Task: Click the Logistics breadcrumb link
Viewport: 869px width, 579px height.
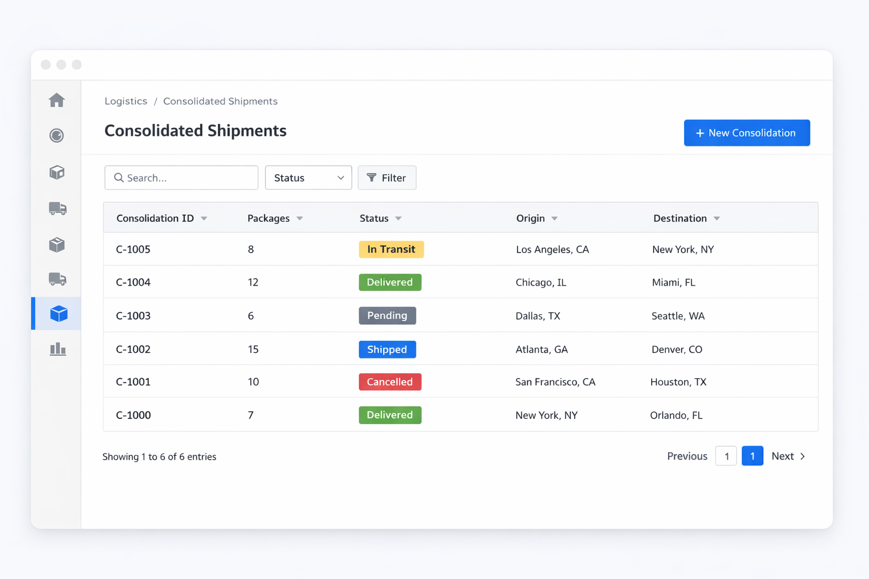Action: [x=126, y=101]
